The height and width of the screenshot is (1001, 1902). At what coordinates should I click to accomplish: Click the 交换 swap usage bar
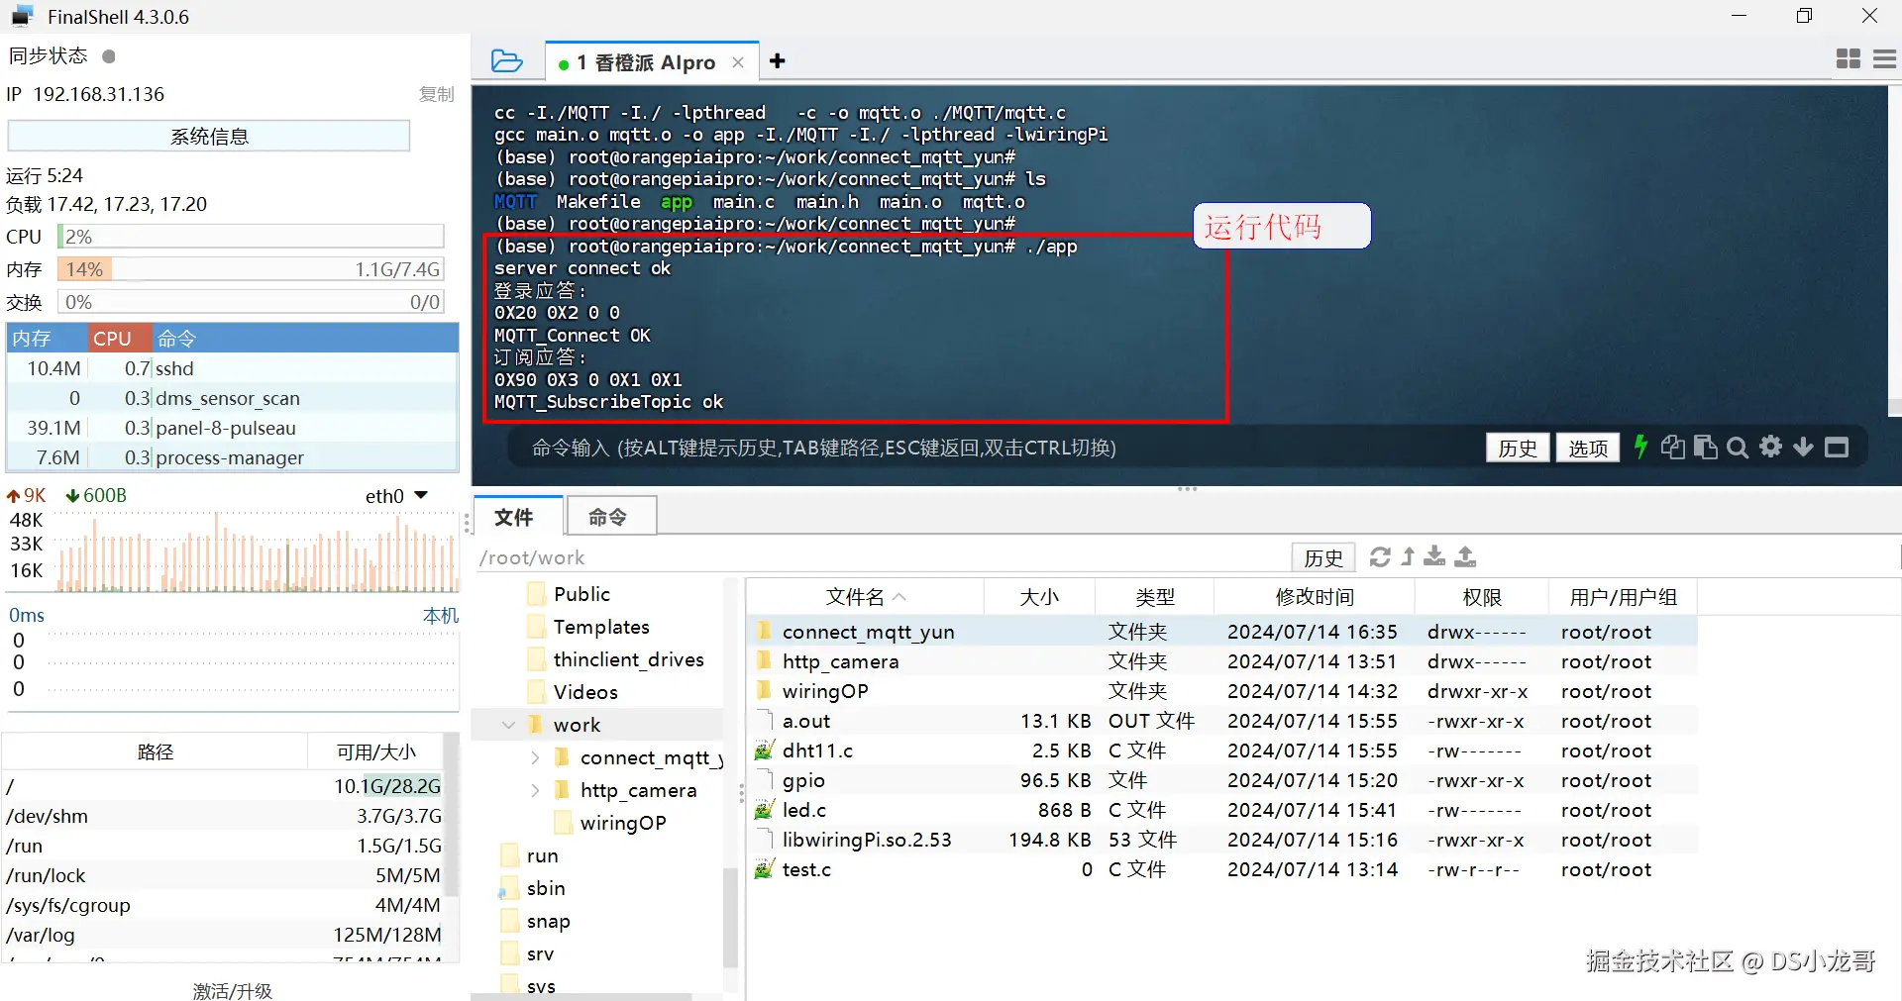point(251,302)
